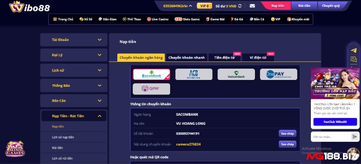This screenshot has height=164, width=361.
Task: Click the Wibo88 logo
Action: (x=29, y=7)
